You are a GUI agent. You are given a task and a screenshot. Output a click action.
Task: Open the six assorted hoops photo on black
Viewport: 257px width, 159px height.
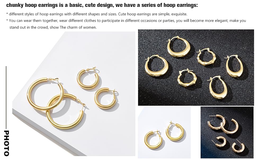coord(196,68)
